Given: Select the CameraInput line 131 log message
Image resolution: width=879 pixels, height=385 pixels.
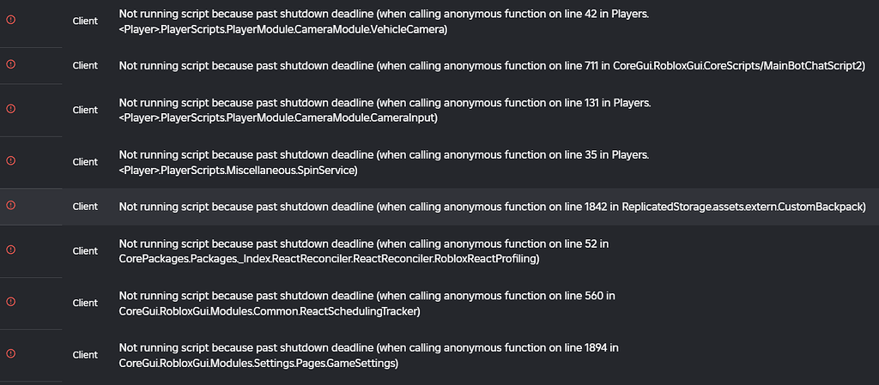Looking at the screenshot, I should click(x=384, y=110).
